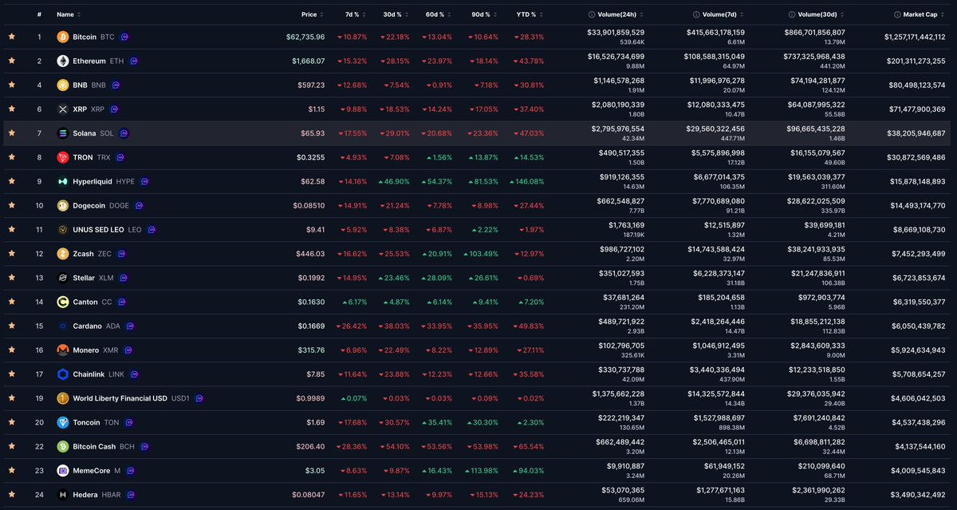This screenshot has height=510, width=957.
Task: Open the Bitcoin Cash name link
Action: click(94, 446)
